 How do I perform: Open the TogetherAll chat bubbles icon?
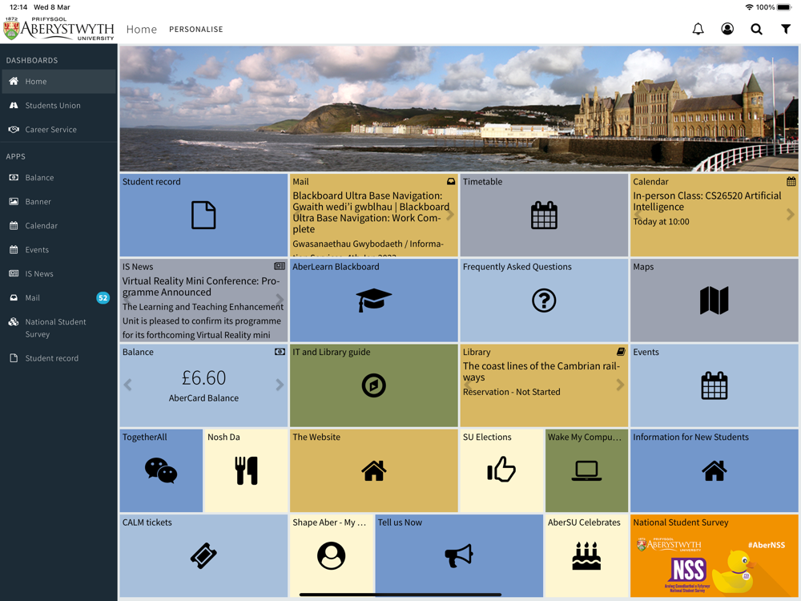161,470
